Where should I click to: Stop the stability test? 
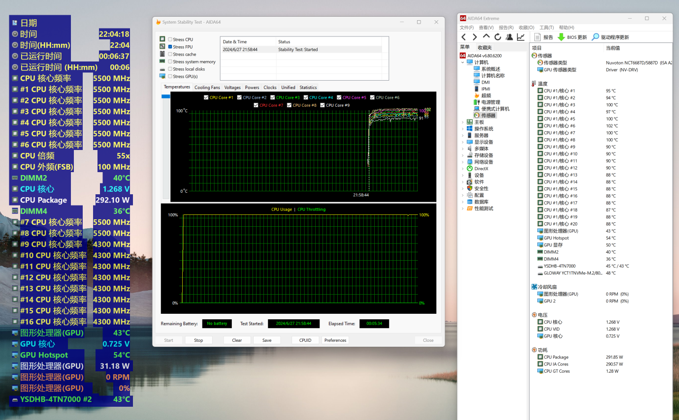click(198, 340)
